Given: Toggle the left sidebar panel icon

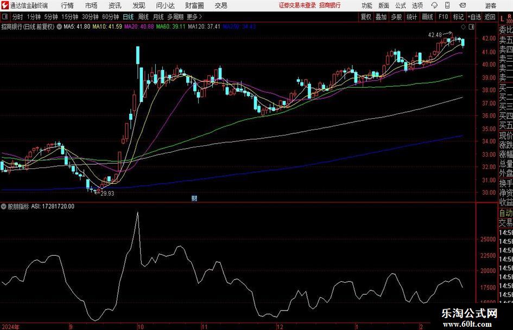Looking at the screenshot, I should [5, 17].
